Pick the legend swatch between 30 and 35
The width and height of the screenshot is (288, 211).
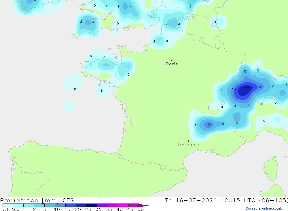(x=102, y=205)
